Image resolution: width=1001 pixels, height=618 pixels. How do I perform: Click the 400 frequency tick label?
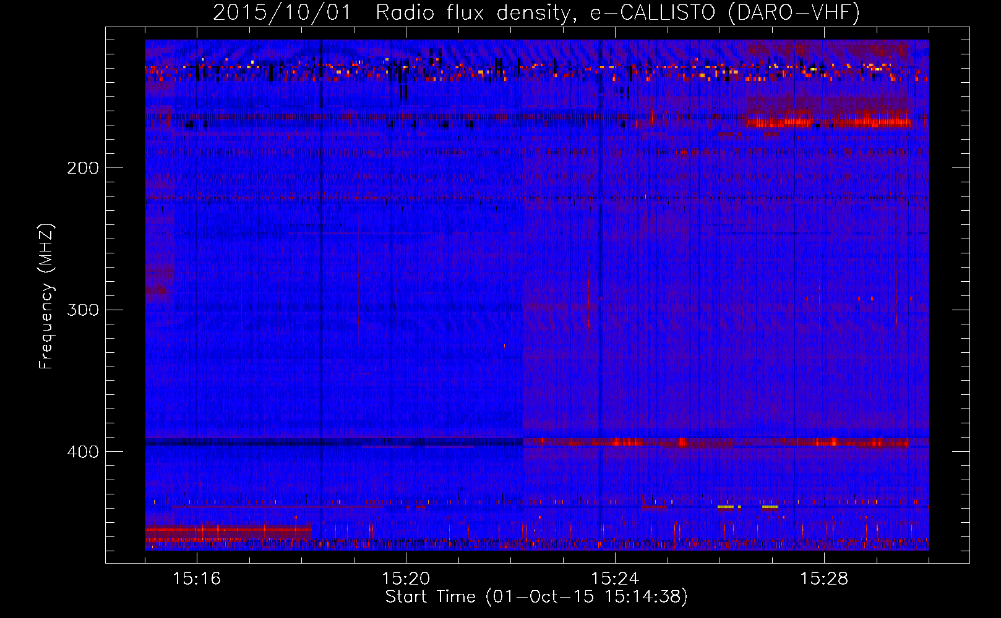[x=82, y=452]
